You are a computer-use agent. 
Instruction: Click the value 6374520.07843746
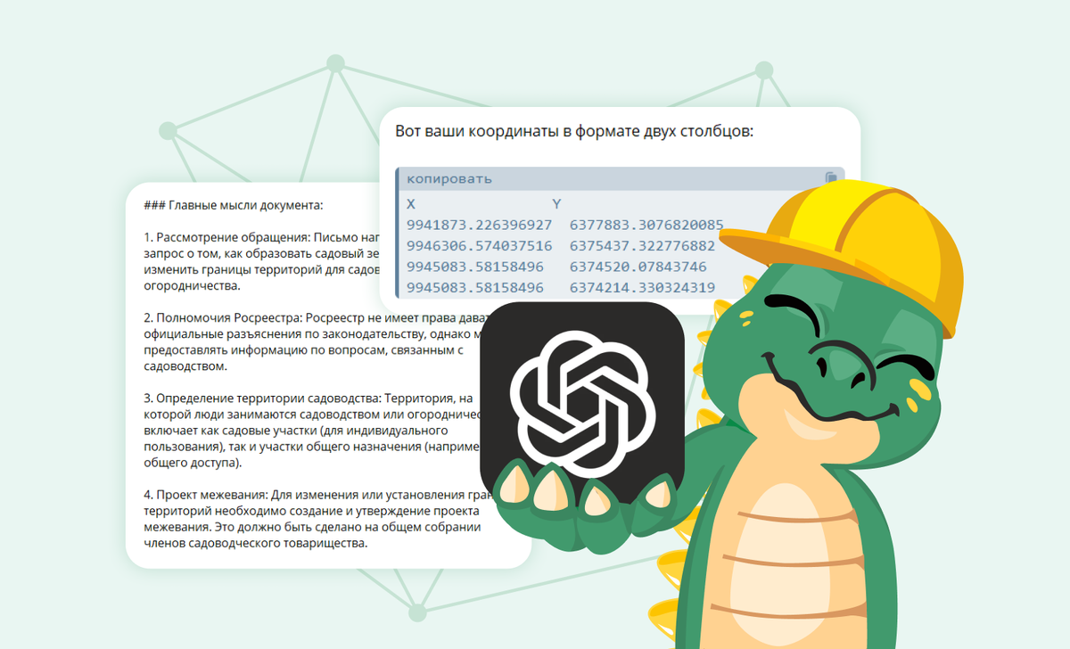point(638,267)
